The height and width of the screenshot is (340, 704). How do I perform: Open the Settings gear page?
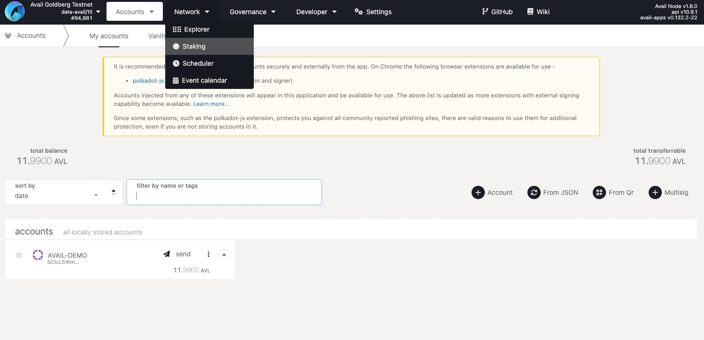click(373, 12)
